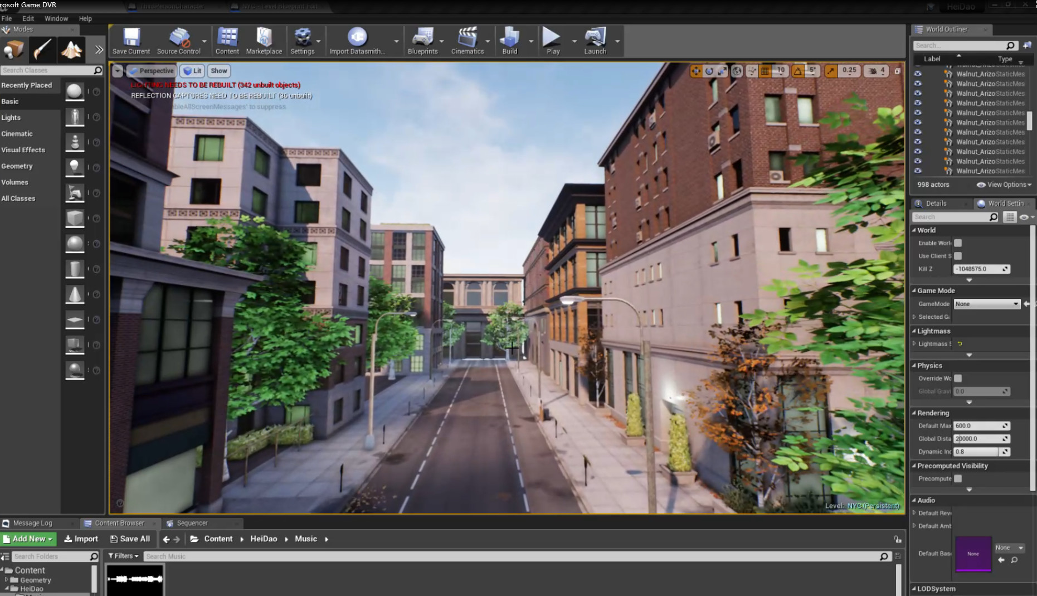Click the HeiDao breadcrumb path item
This screenshot has height=596, width=1037.
point(264,539)
